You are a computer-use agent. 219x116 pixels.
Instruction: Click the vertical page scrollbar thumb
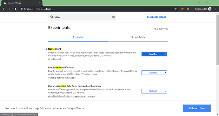(x=217, y=40)
